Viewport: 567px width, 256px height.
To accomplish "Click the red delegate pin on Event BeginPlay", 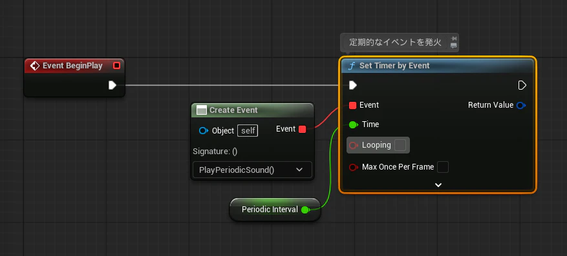I will [117, 66].
